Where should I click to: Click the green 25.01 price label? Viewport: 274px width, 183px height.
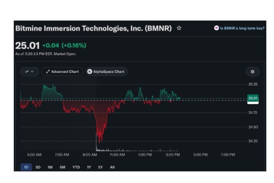pyautogui.click(x=253, y=98)
